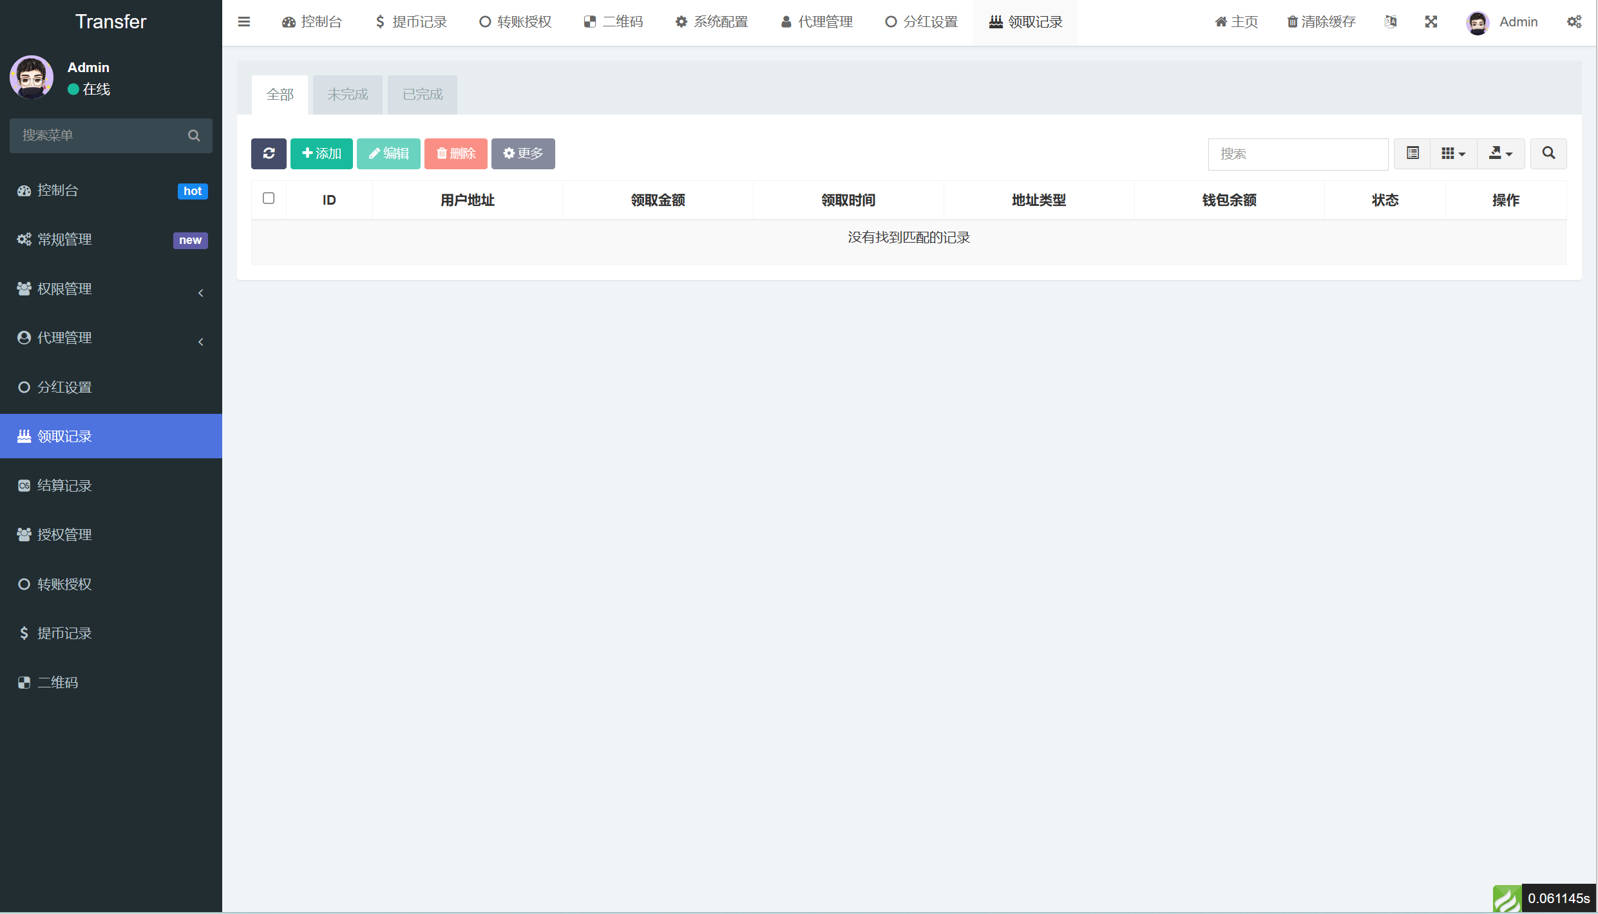This screenshot has height=914, width=1598.
Task: Open the settings cogs icon at top right
Action: click(x=1574, y=22)
